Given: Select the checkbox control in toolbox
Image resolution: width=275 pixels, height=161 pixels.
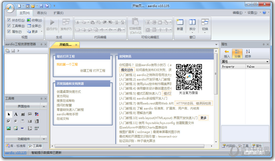Looking at the screenshot, I should pyautogui.click(x=8, y=121).
